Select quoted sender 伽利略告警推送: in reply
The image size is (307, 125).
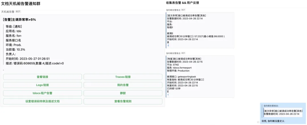point(271,106)
